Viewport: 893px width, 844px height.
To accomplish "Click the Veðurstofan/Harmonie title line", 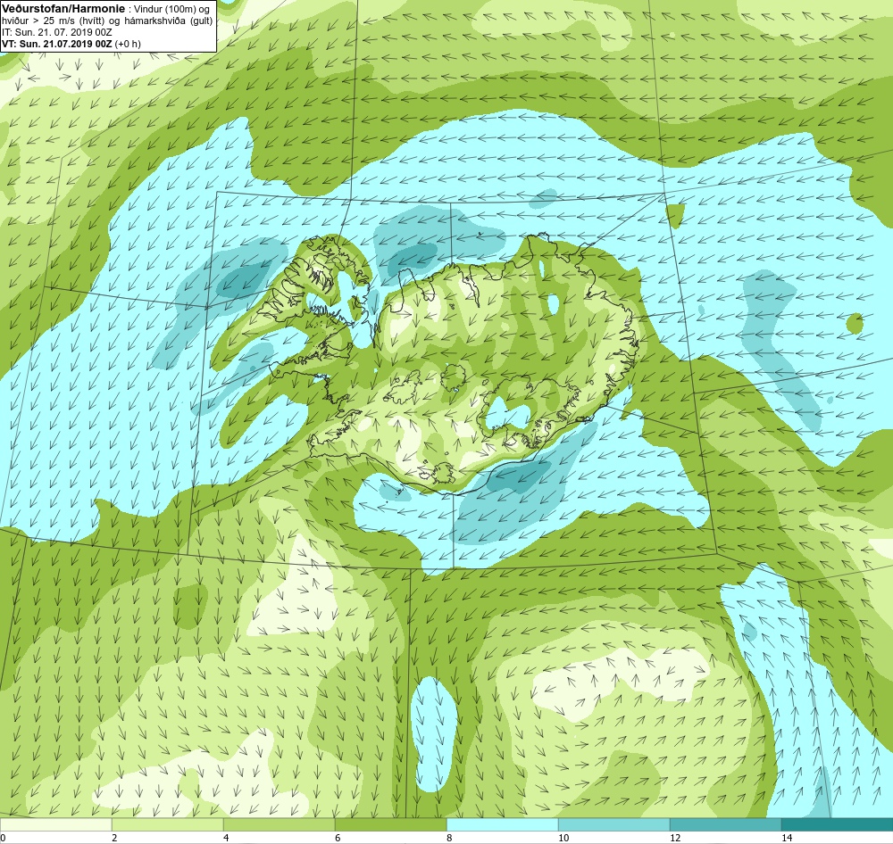I will click(105, 9).
